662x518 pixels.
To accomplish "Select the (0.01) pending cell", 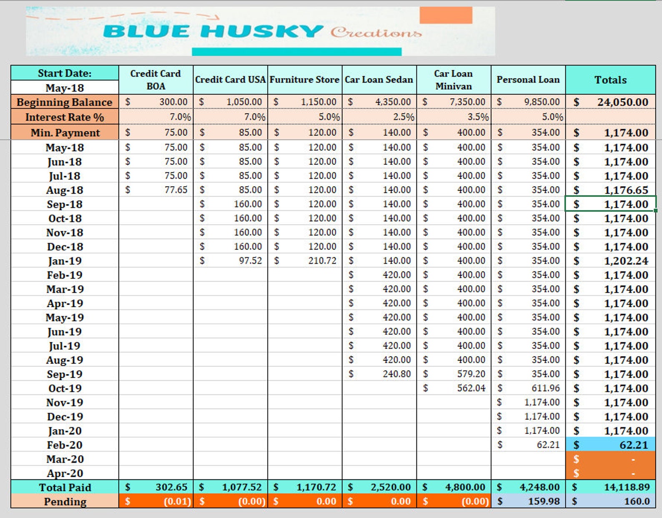I will [156, 501].
